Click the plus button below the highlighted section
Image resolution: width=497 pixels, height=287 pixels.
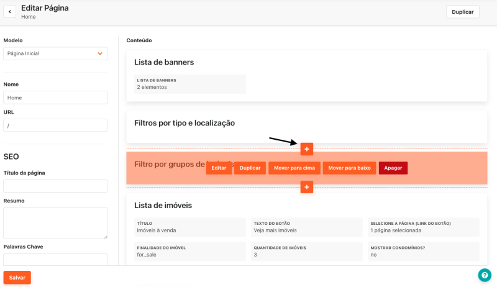[x=306, y=187]
